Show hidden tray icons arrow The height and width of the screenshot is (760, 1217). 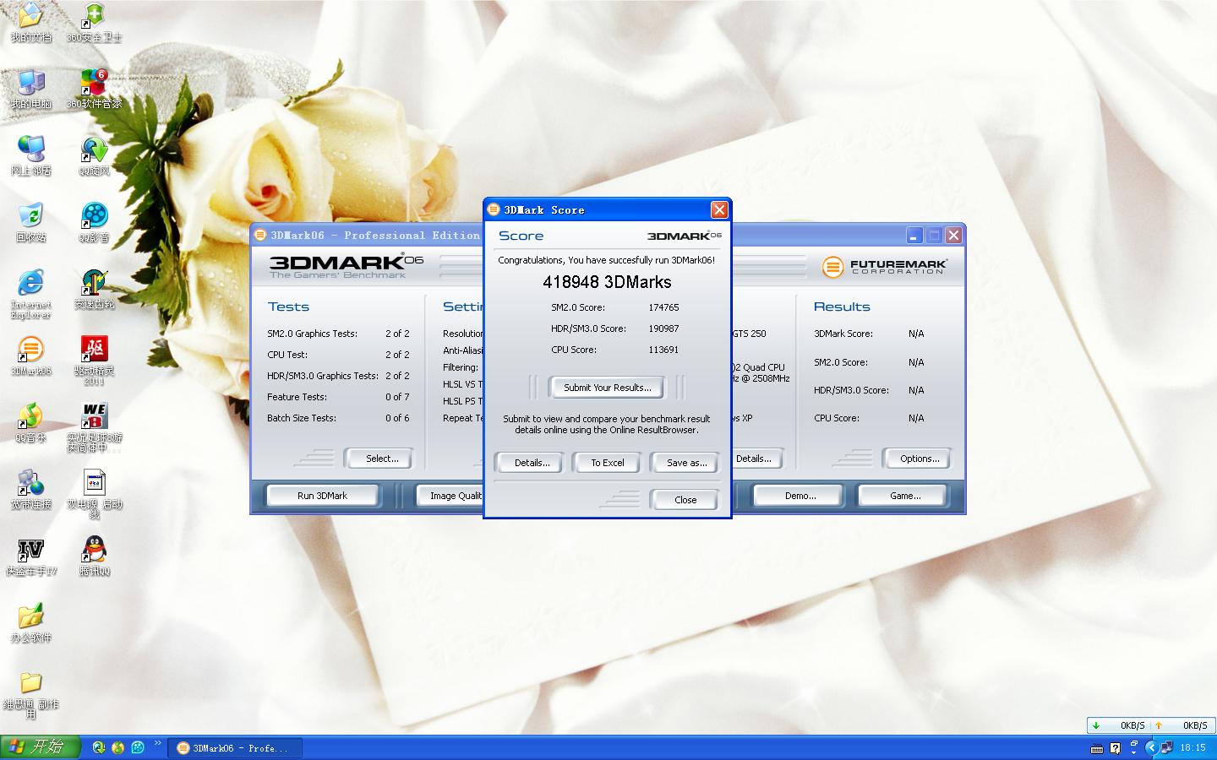[1151, 747]
